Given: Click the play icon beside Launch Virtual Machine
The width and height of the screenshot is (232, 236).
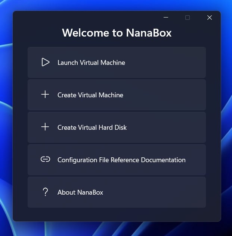Looking at the screenshot, I should click(46, 62).
